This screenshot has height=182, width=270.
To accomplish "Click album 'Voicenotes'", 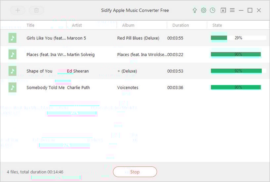I will click(128, 88).
